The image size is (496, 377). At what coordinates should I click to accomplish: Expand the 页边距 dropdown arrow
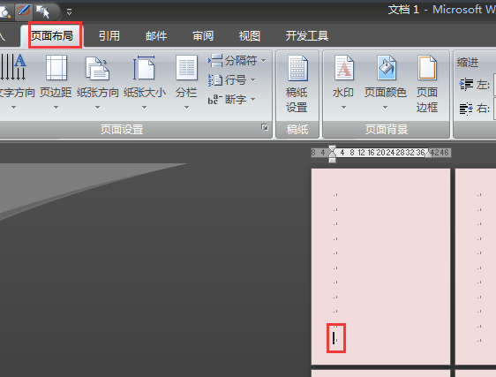tap(56, 108)
